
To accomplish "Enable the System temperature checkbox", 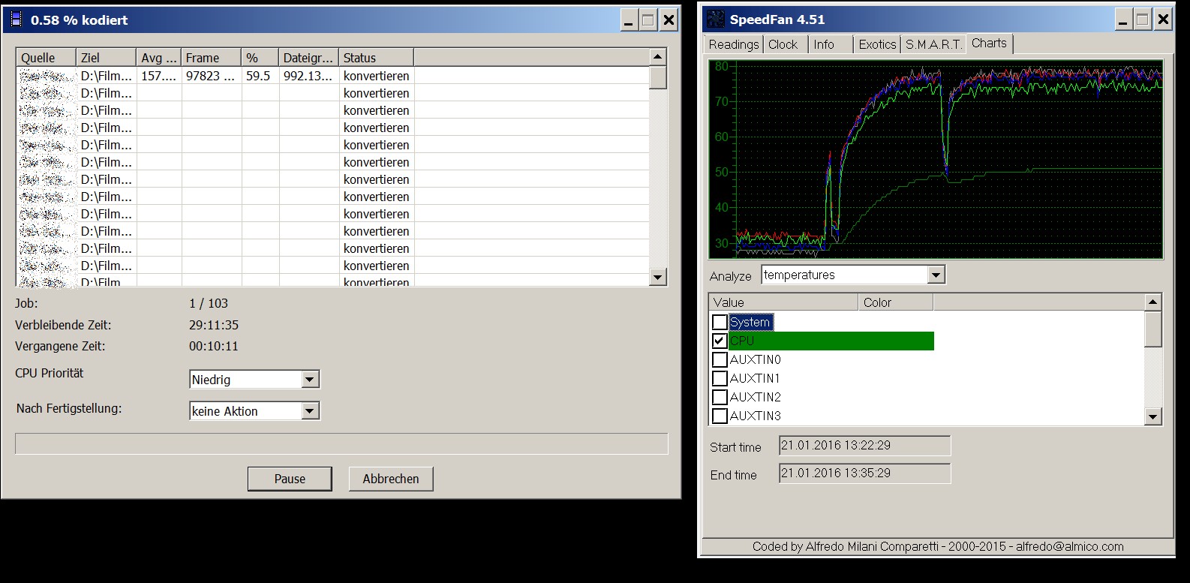I will tap(720, 322).
